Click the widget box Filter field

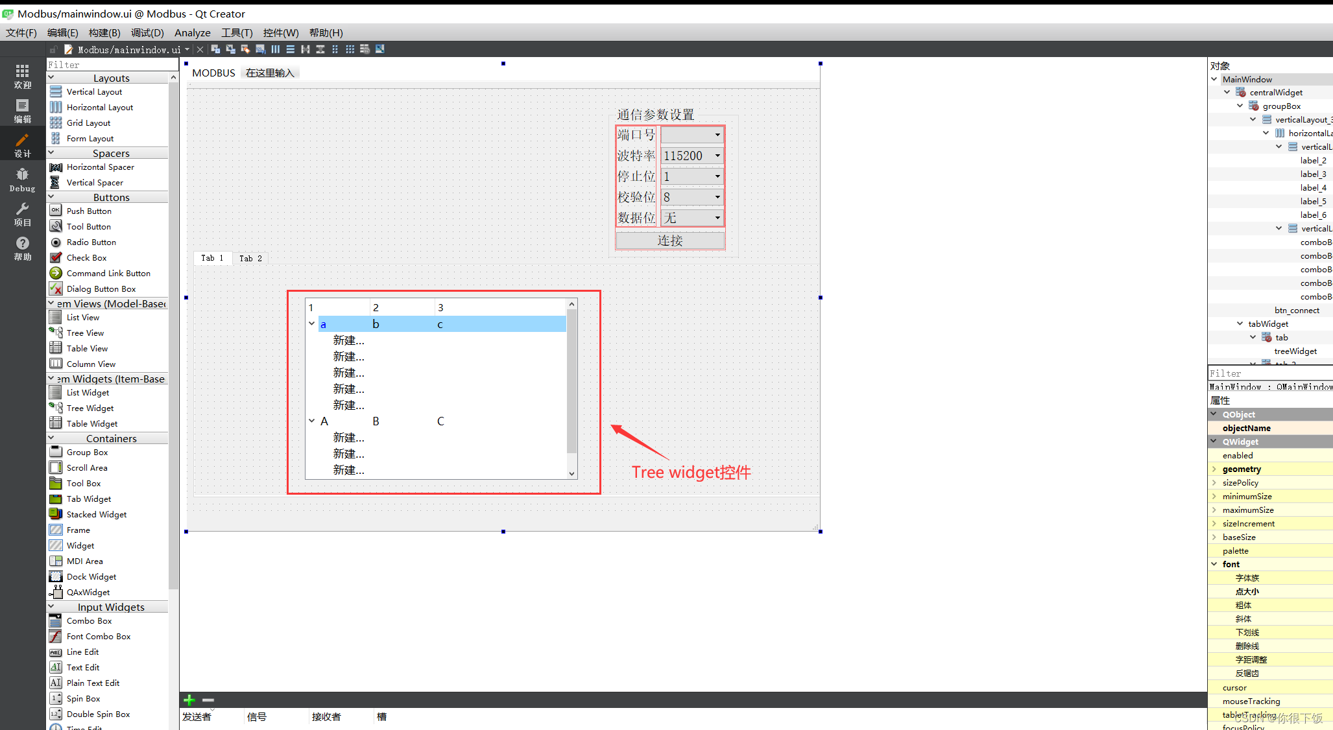pyautogui.click(x=110, y=65)
